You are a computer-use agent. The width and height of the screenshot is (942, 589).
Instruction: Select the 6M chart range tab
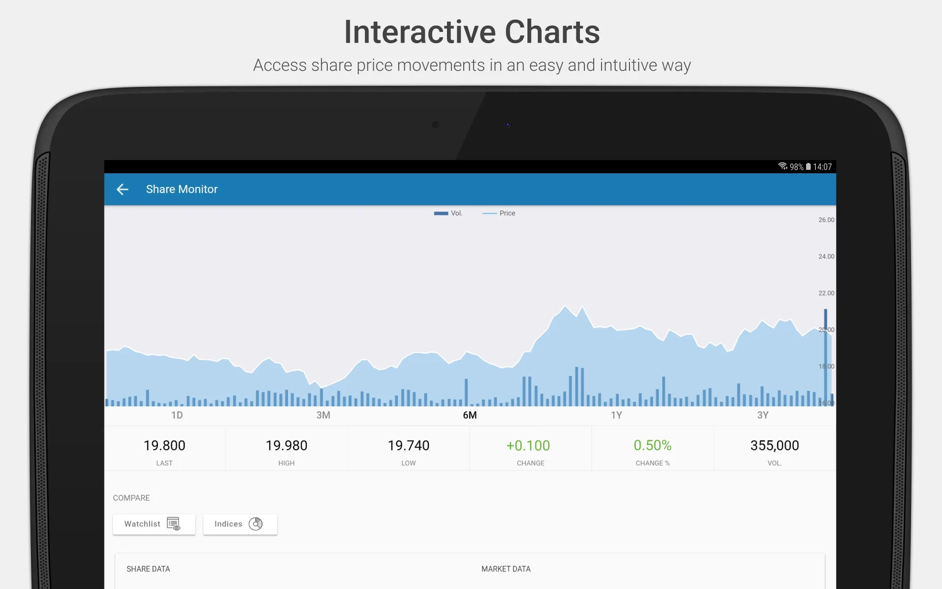[470, 415]
